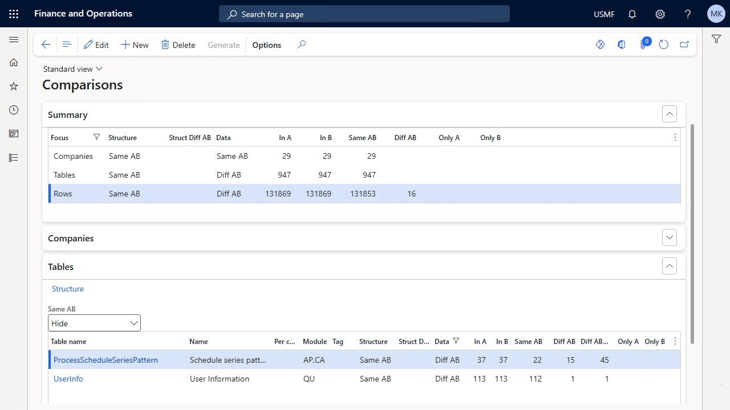This screenshot has height=410, width=730.
Task: Click the Help question mark icon
Action: [688, 14]
